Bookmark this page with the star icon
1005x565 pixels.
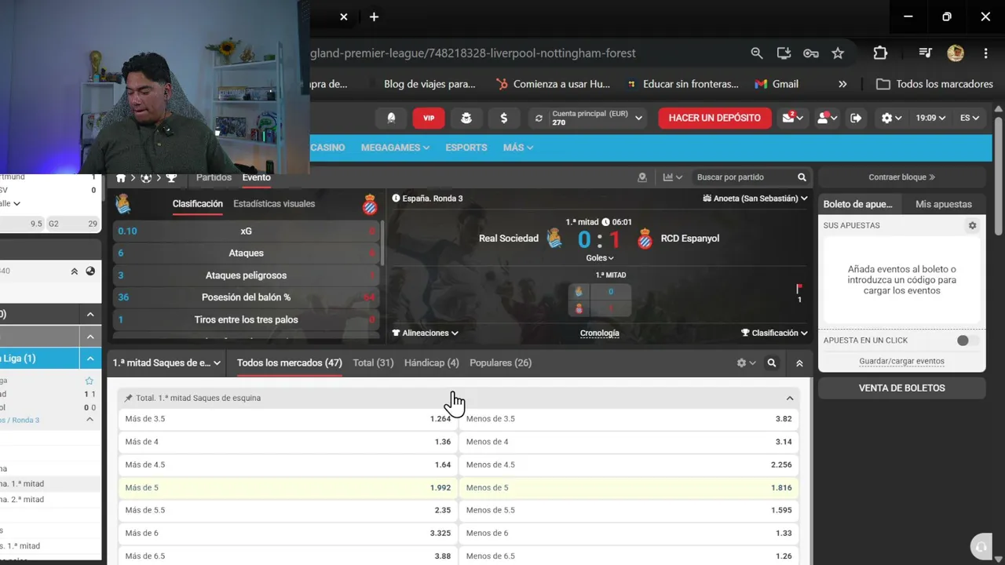point(838,53)
